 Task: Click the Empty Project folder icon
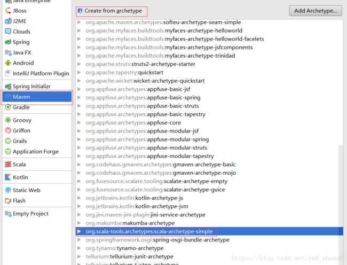[x=8, y=213]
